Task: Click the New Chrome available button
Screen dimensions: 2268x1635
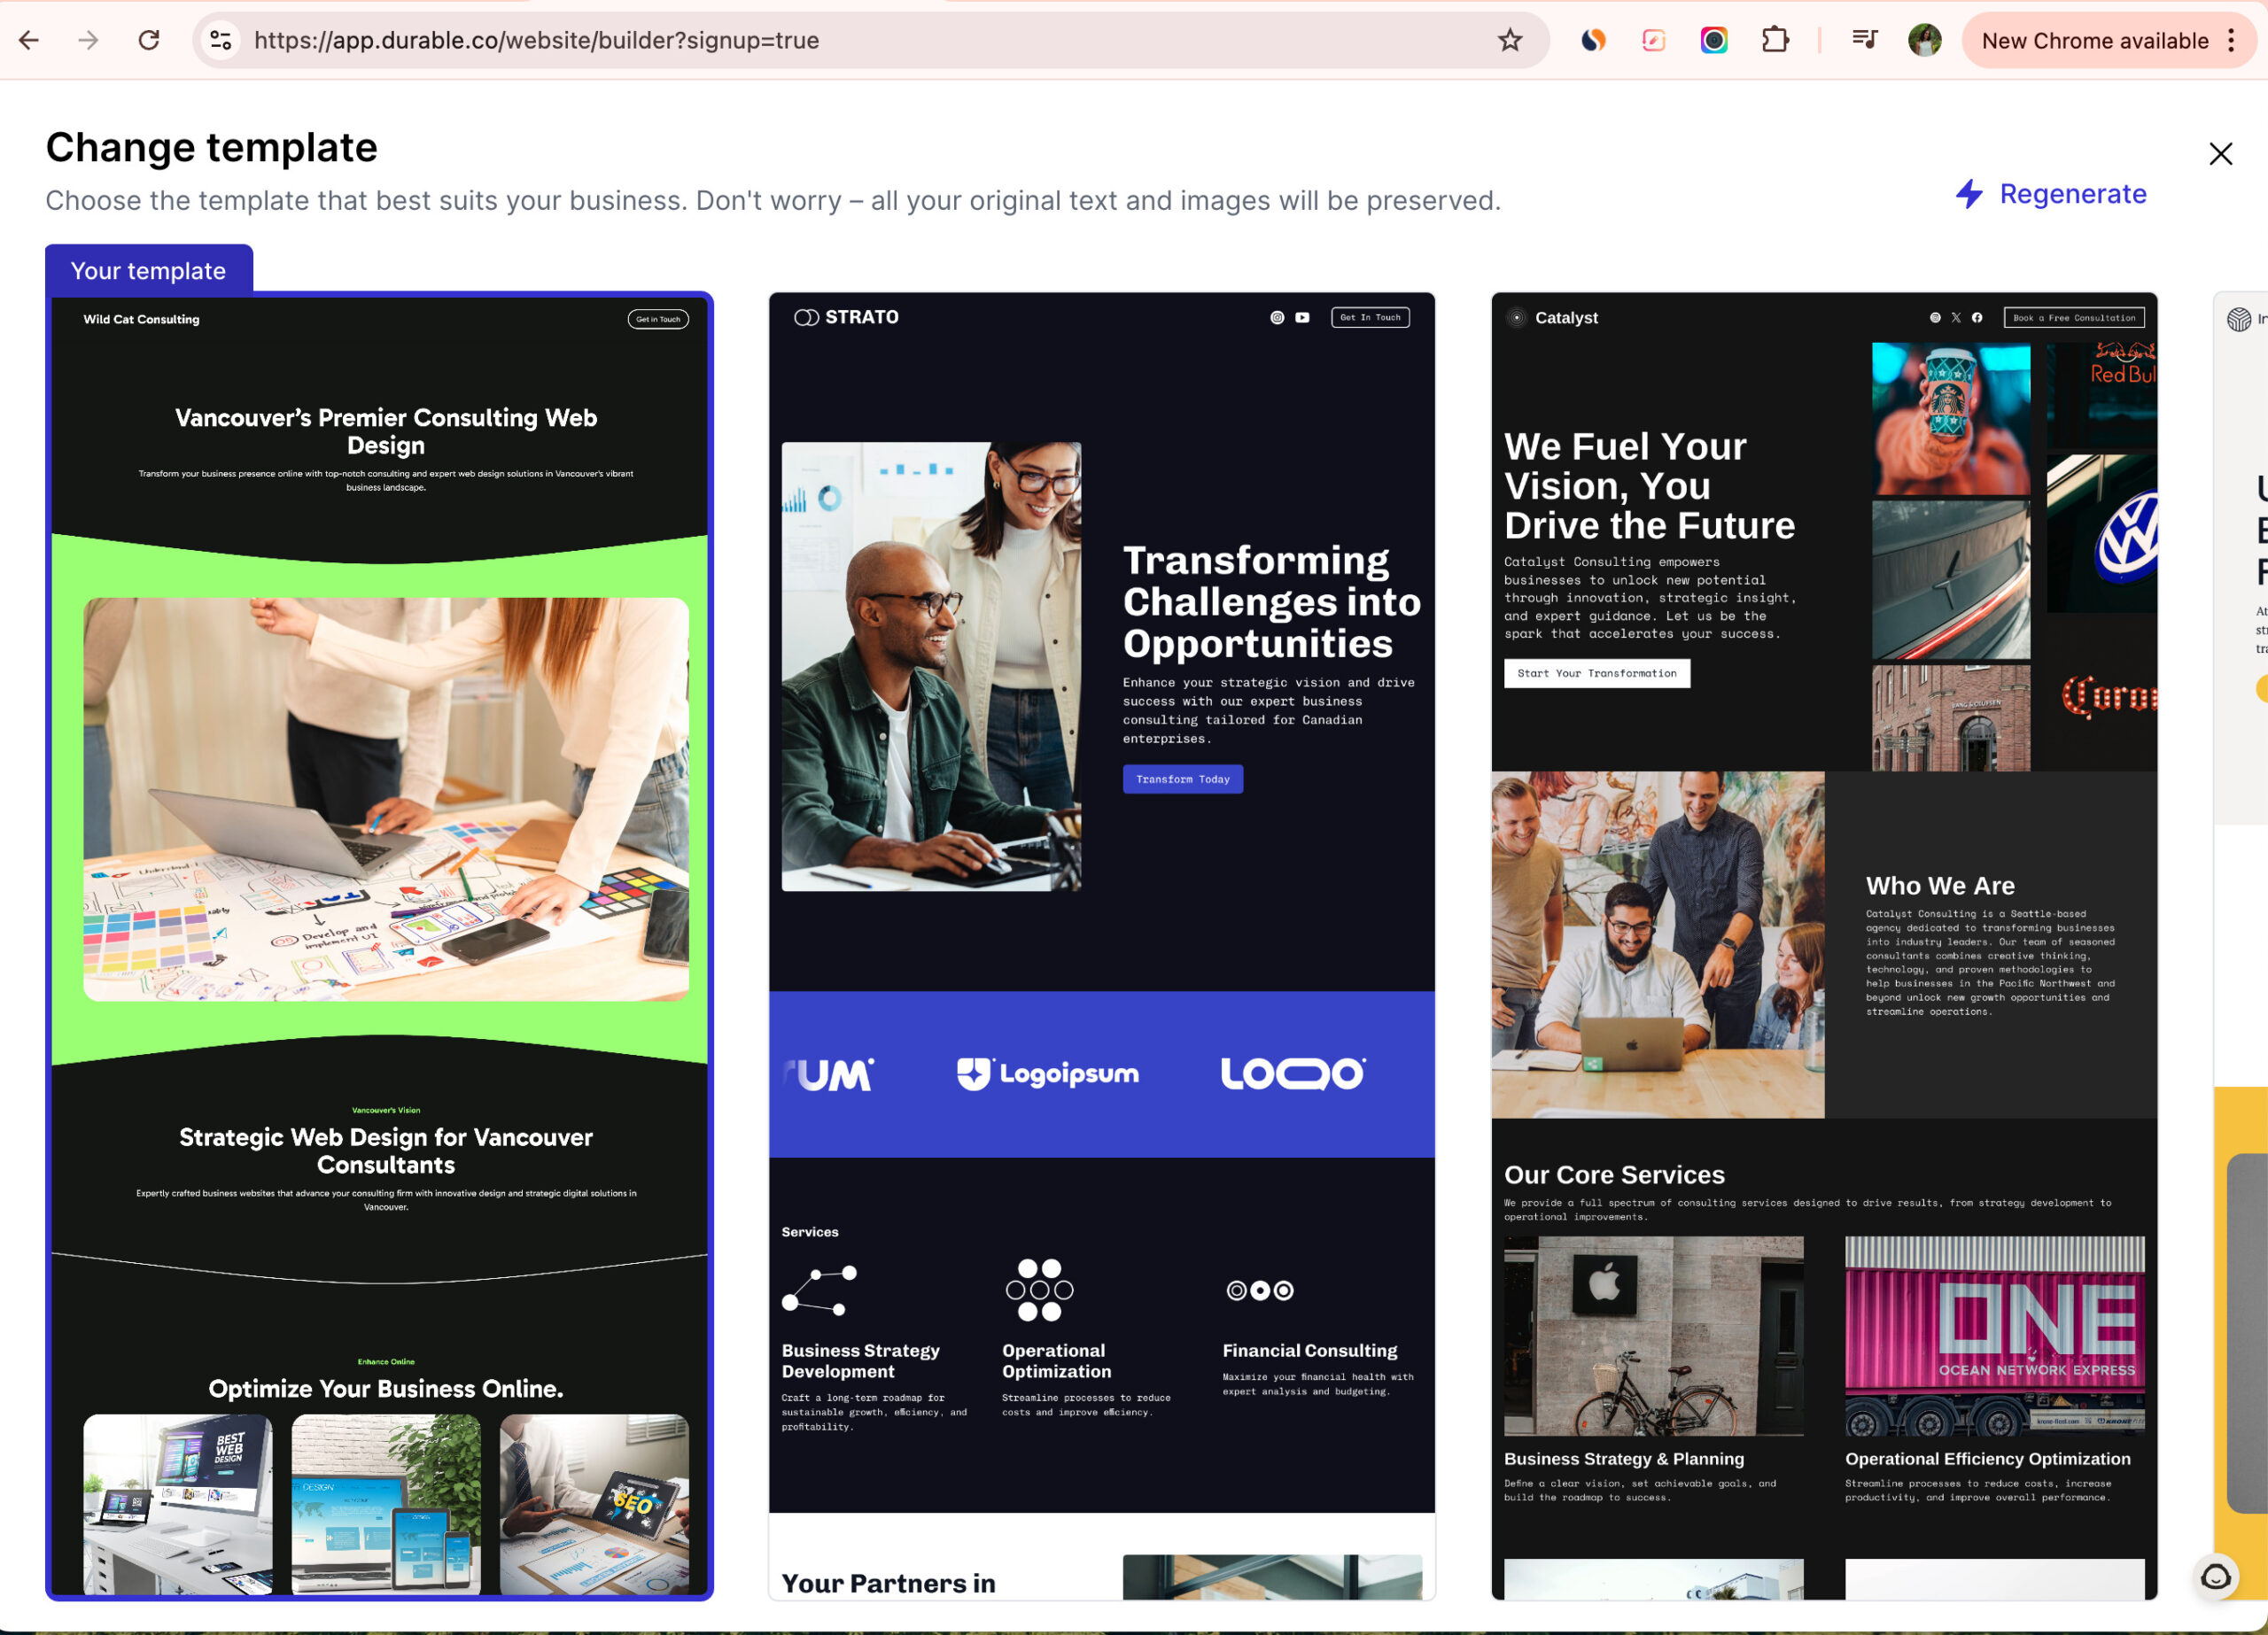Action: point(2094,41)
